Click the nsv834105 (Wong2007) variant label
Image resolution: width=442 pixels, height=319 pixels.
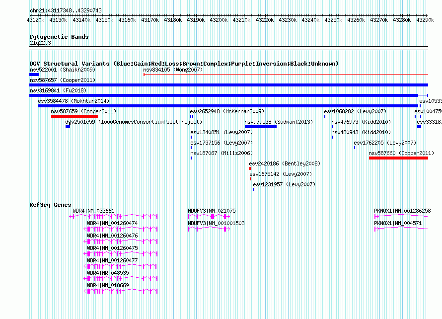coord(173,70)
